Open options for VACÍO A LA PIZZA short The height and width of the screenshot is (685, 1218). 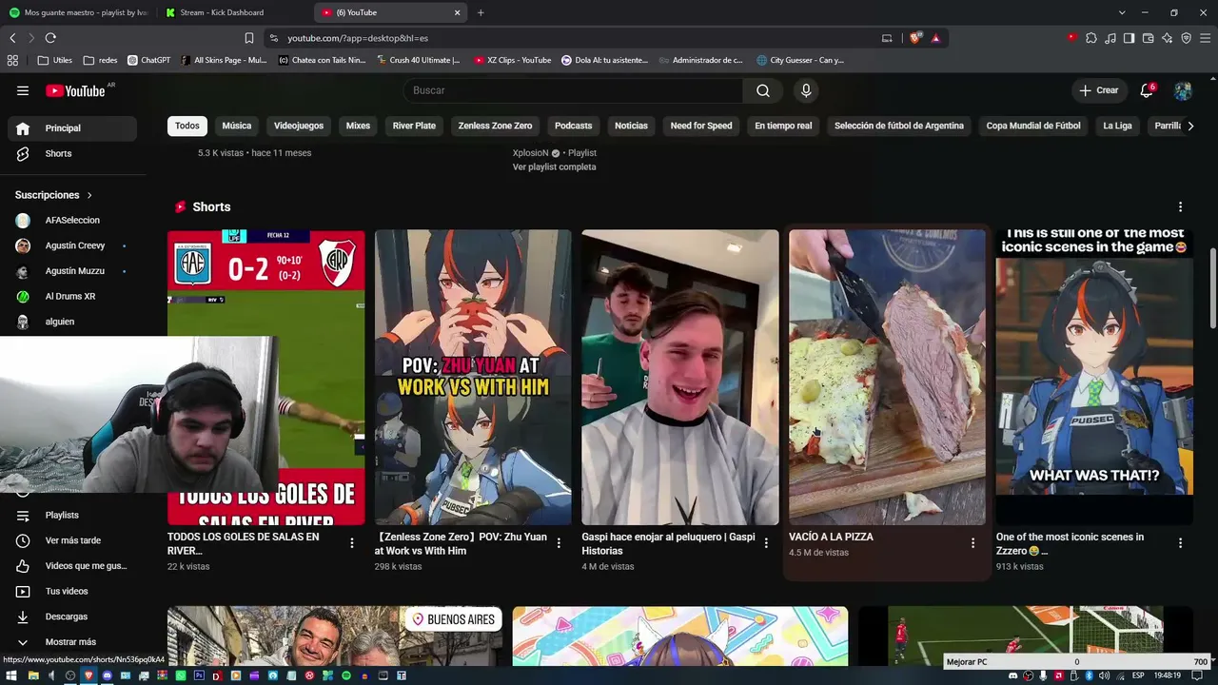pos(972,543)
